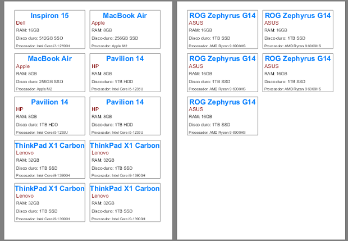Click RAM: 16GB on the Inspiron 15 card

pos(28,30)
